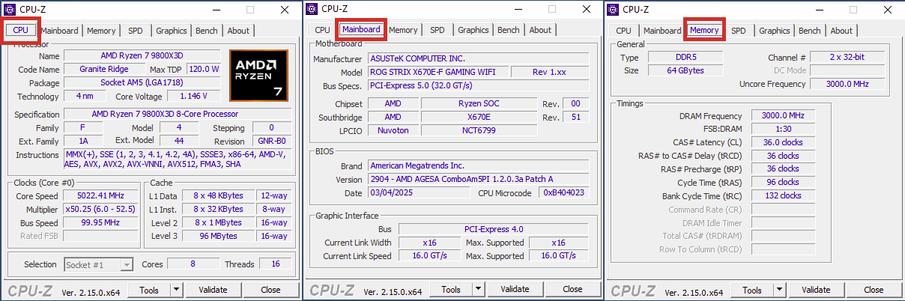Click the CPU-Z app icon in the left window title bar
905x301 pixels.
[x=10, y=10]
